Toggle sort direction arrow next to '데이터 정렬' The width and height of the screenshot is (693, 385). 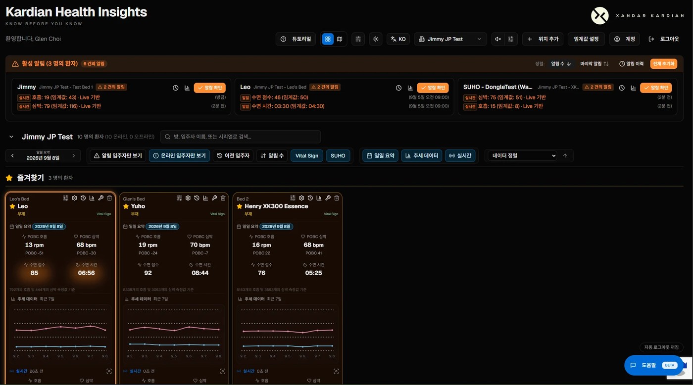click(565, 155)
